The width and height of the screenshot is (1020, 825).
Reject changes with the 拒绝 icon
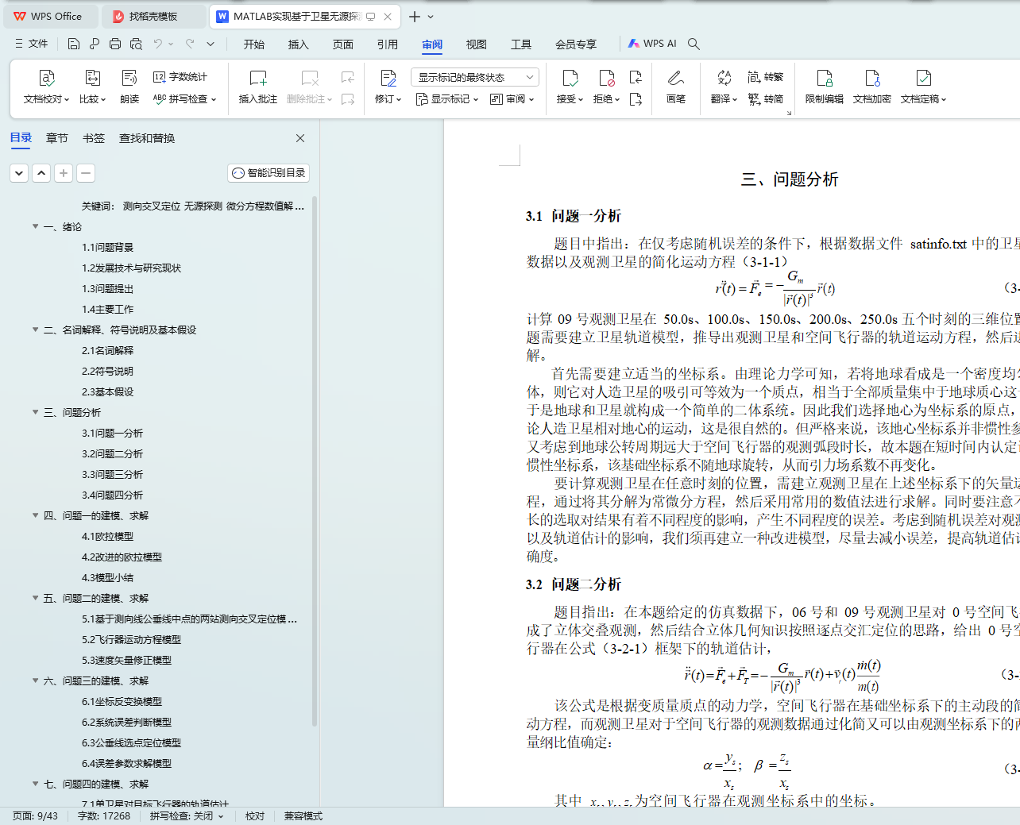pyautogui.click(x=606, y=78)
